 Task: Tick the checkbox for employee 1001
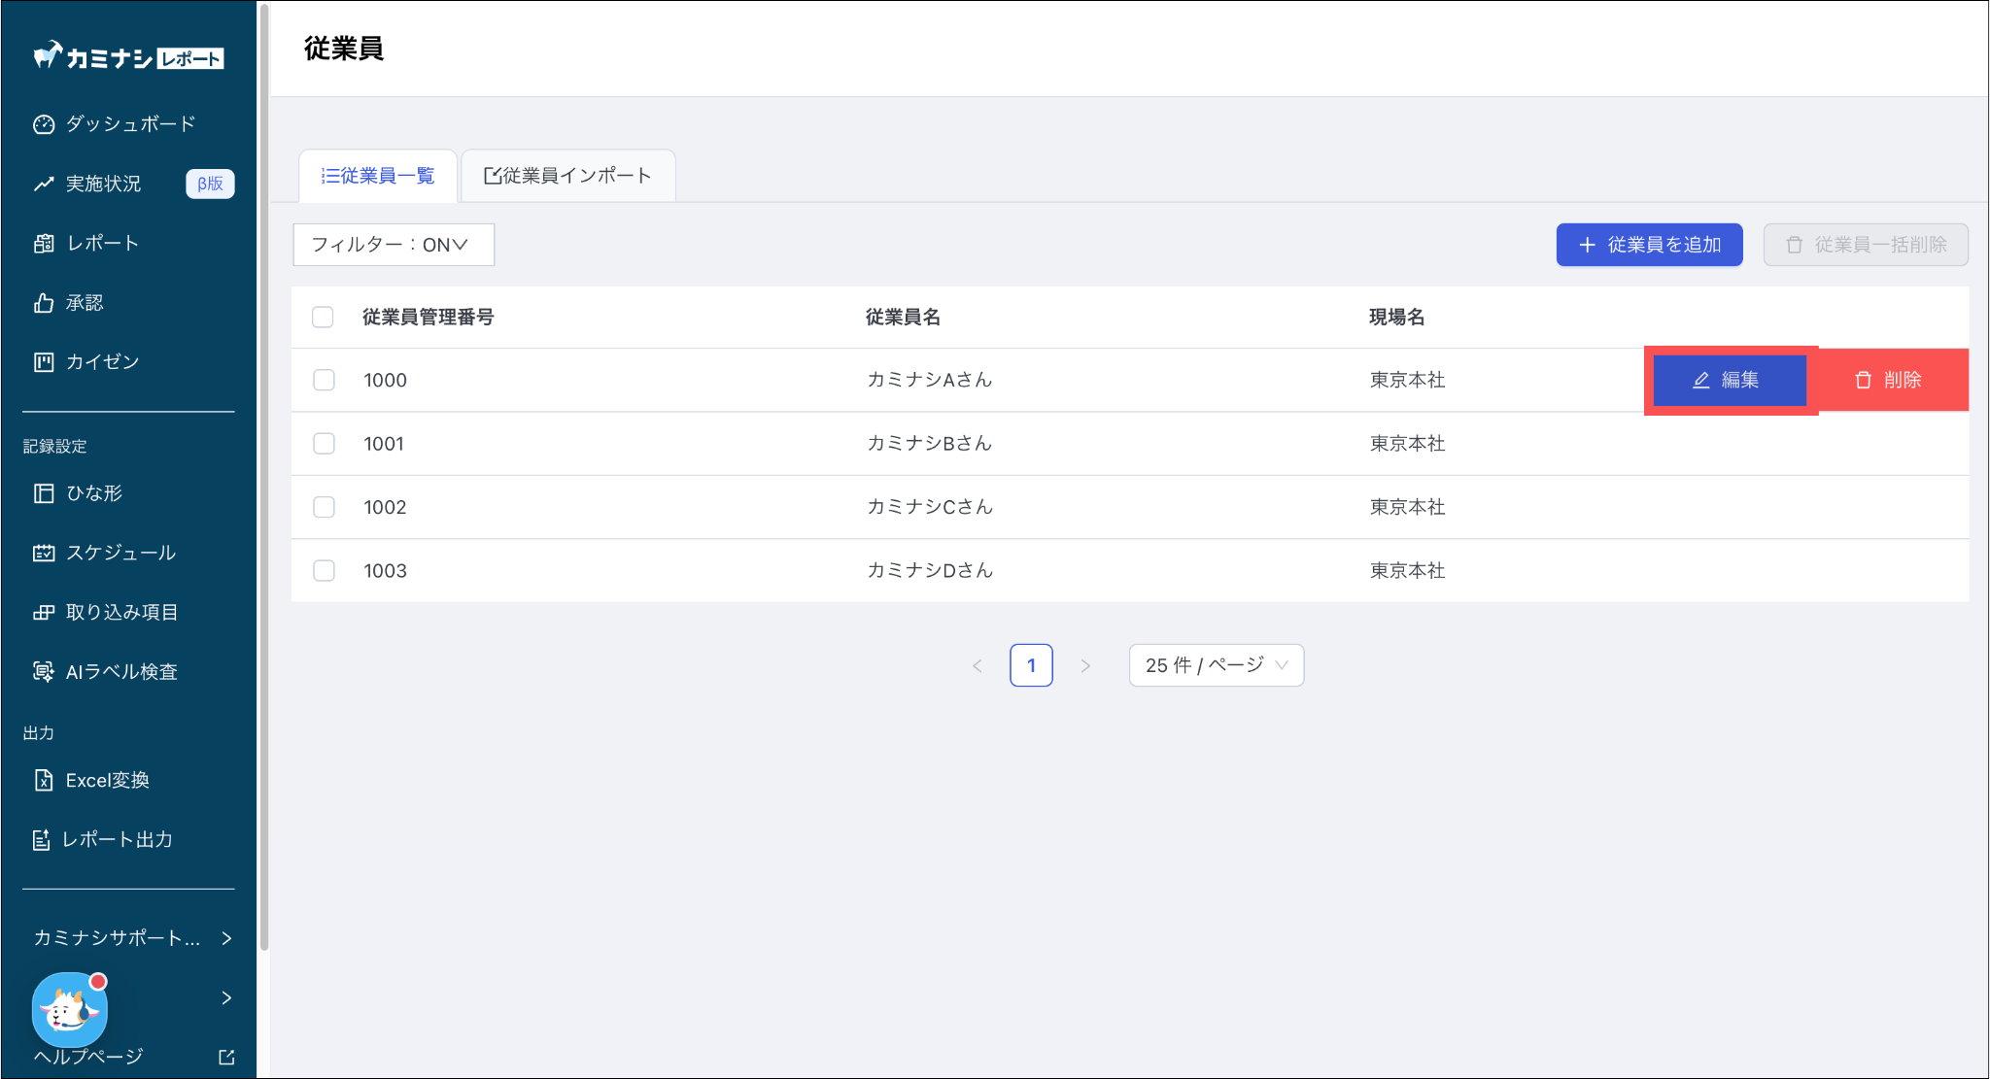[324, 444]
